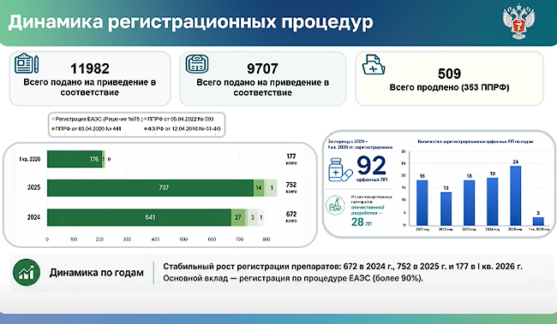Click the slide title Динамика регистрационных процедур
Screen dimensions: 557x324
click(191, 22)
